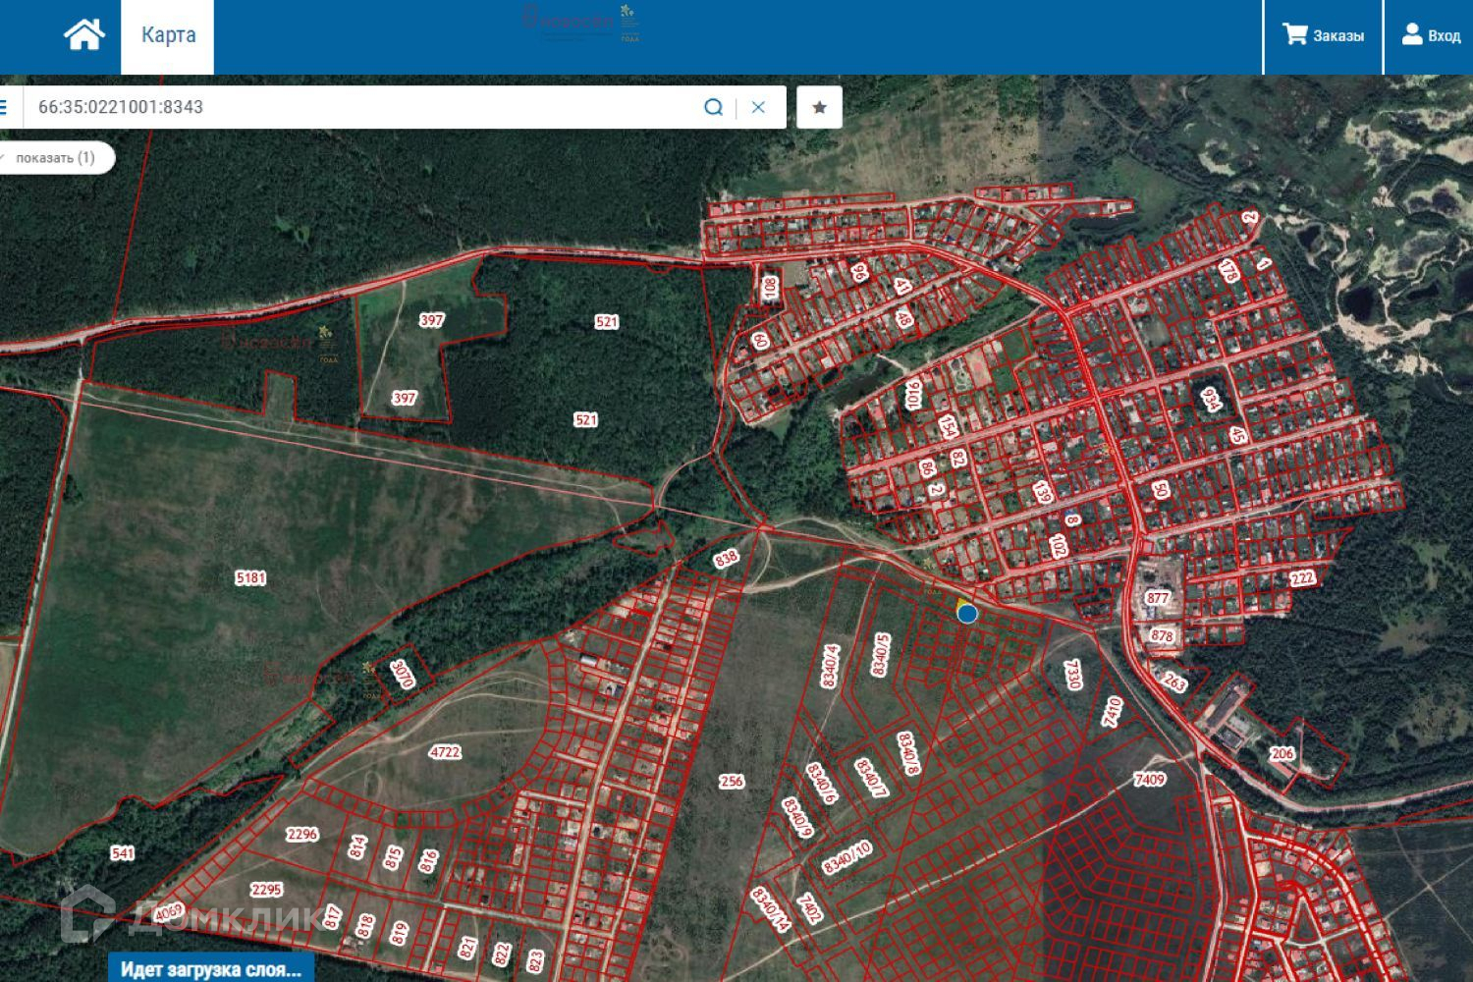Select parcel labeled 2295
This screenshot has width=1473, height=982.
(x=266, y=890)
